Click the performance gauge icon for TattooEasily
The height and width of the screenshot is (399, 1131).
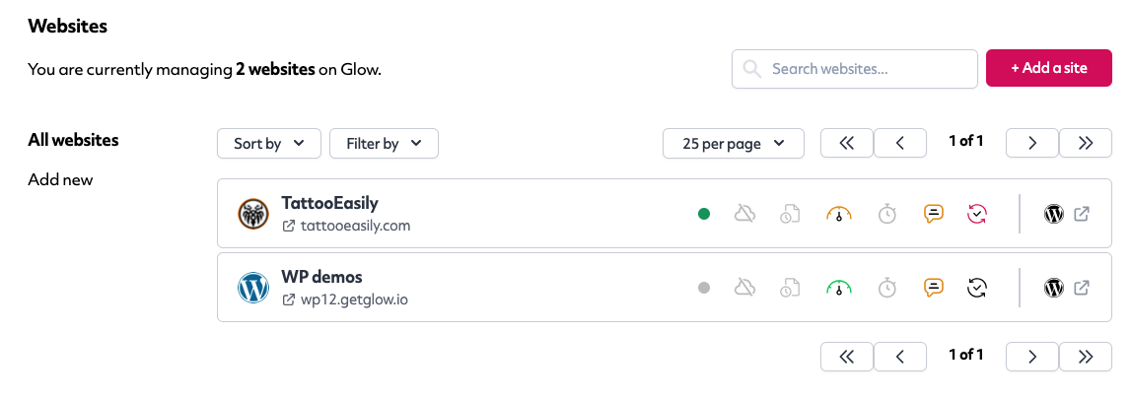click(x=839, y=214)
